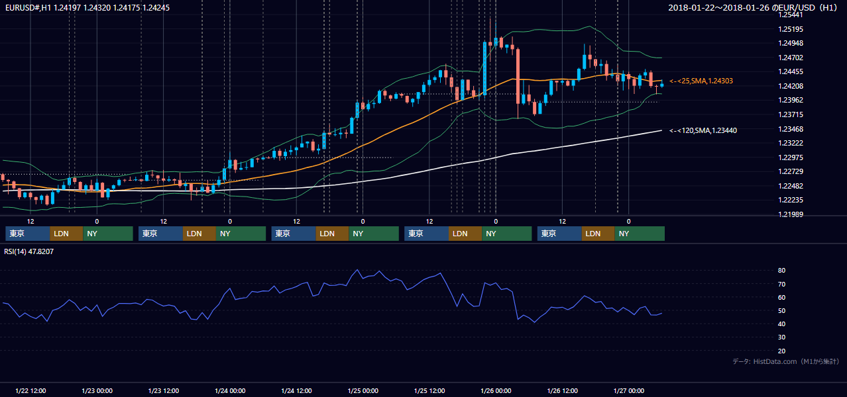Select the 1.24702 price axis value
This screenshot has width=847, height=397.
tap(791, 58)
